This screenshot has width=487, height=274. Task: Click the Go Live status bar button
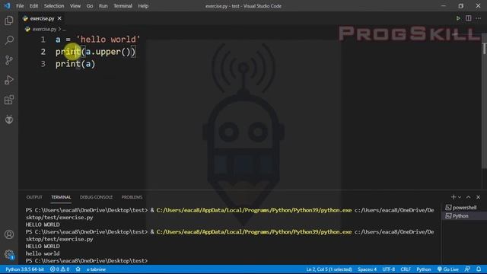point(448,269)
